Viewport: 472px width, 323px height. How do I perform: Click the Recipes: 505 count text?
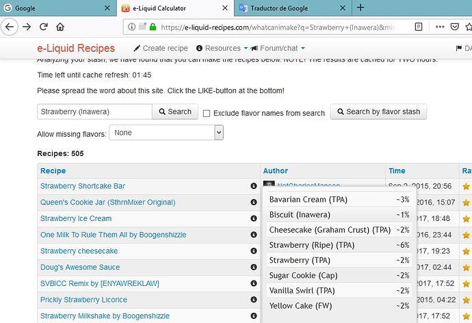coord(60,153)
